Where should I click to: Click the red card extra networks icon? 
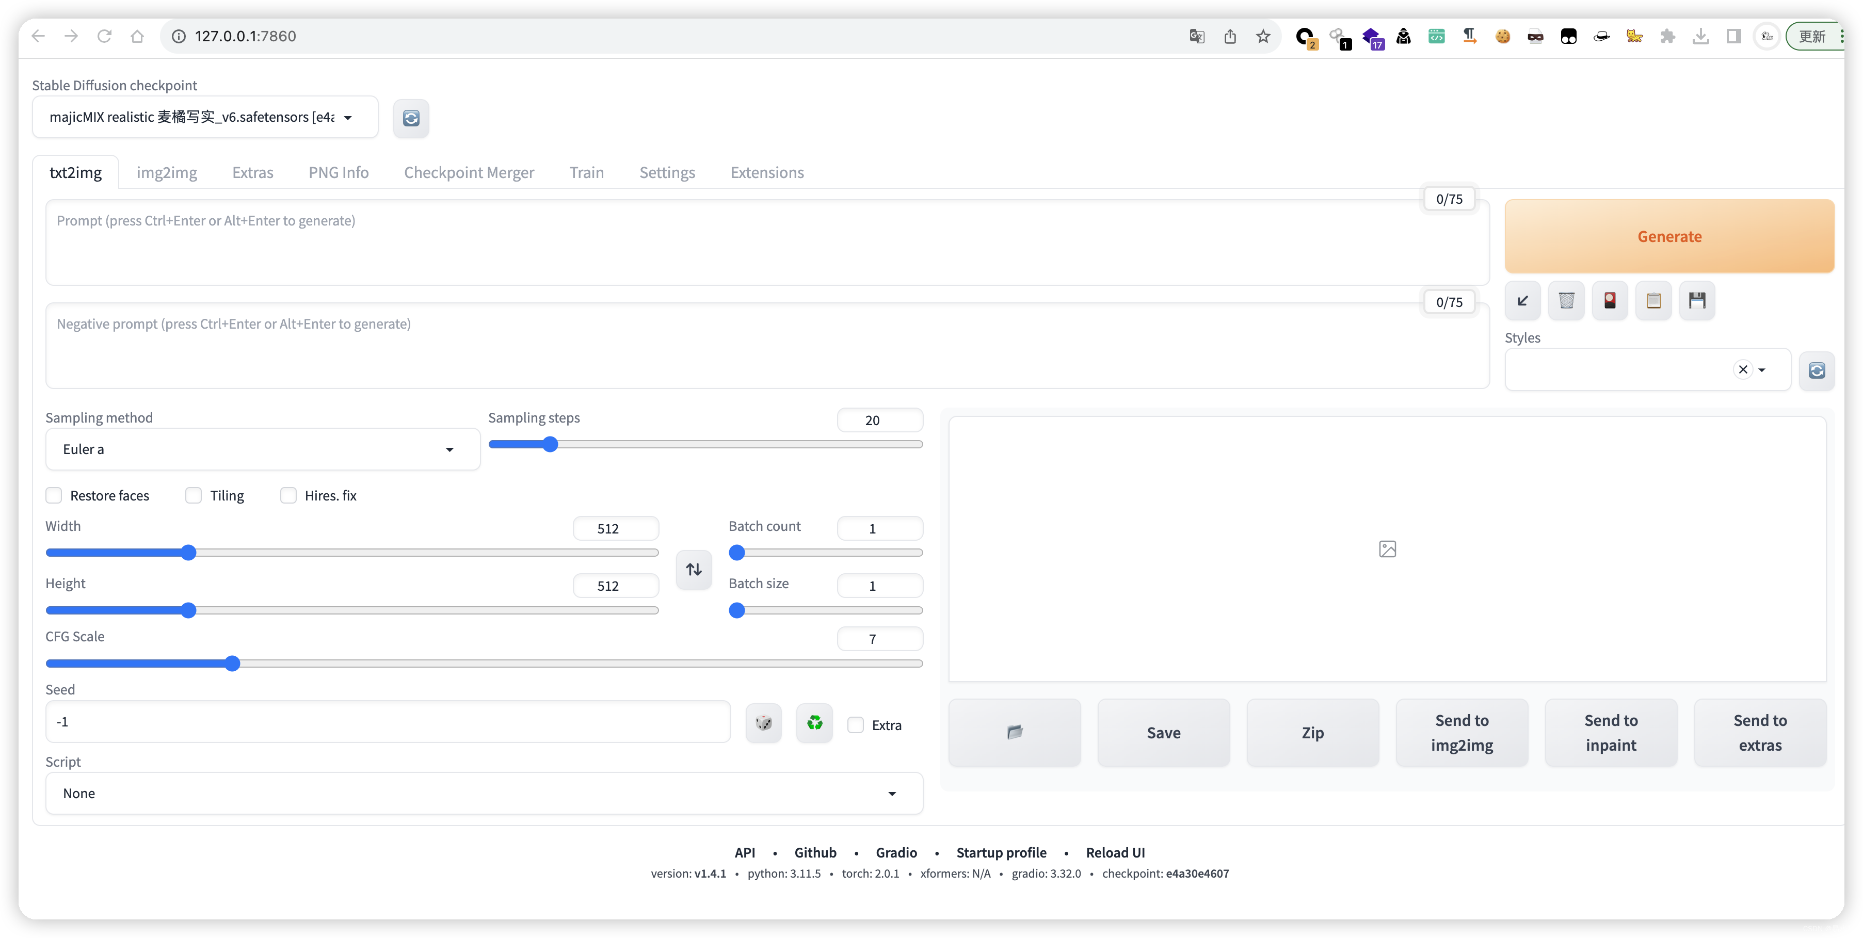point(1610,300)
